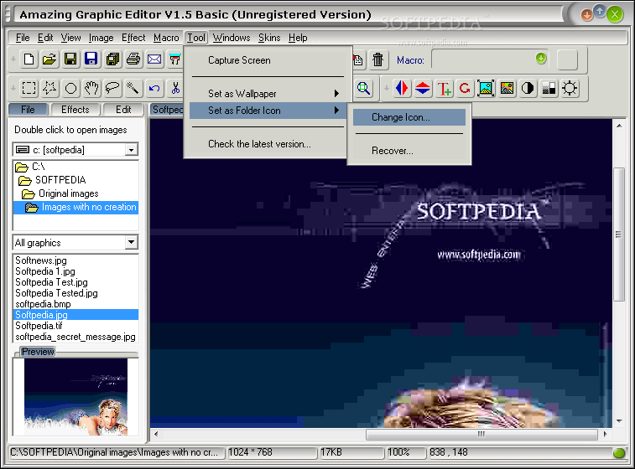Select Capture Screen menu item
The width and height of the screenshot is (635, 469).
click(x=268, y=60)
